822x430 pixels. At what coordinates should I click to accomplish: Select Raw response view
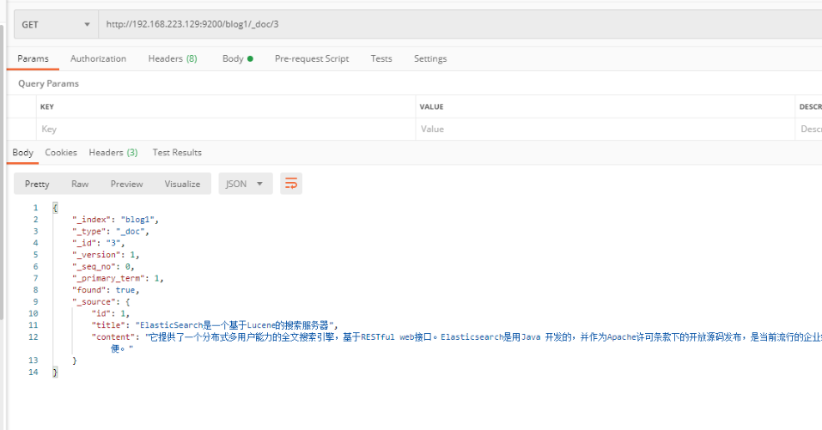pos(80,184)
